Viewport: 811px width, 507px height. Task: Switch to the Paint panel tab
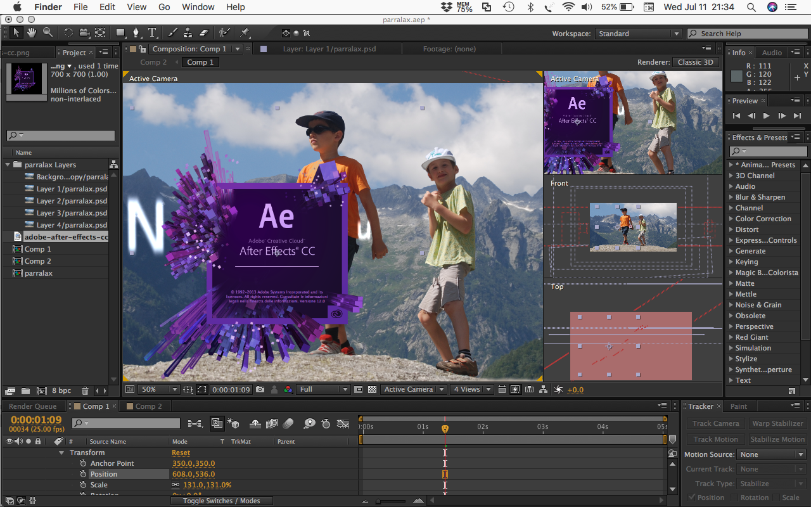(x=739, y=406)
